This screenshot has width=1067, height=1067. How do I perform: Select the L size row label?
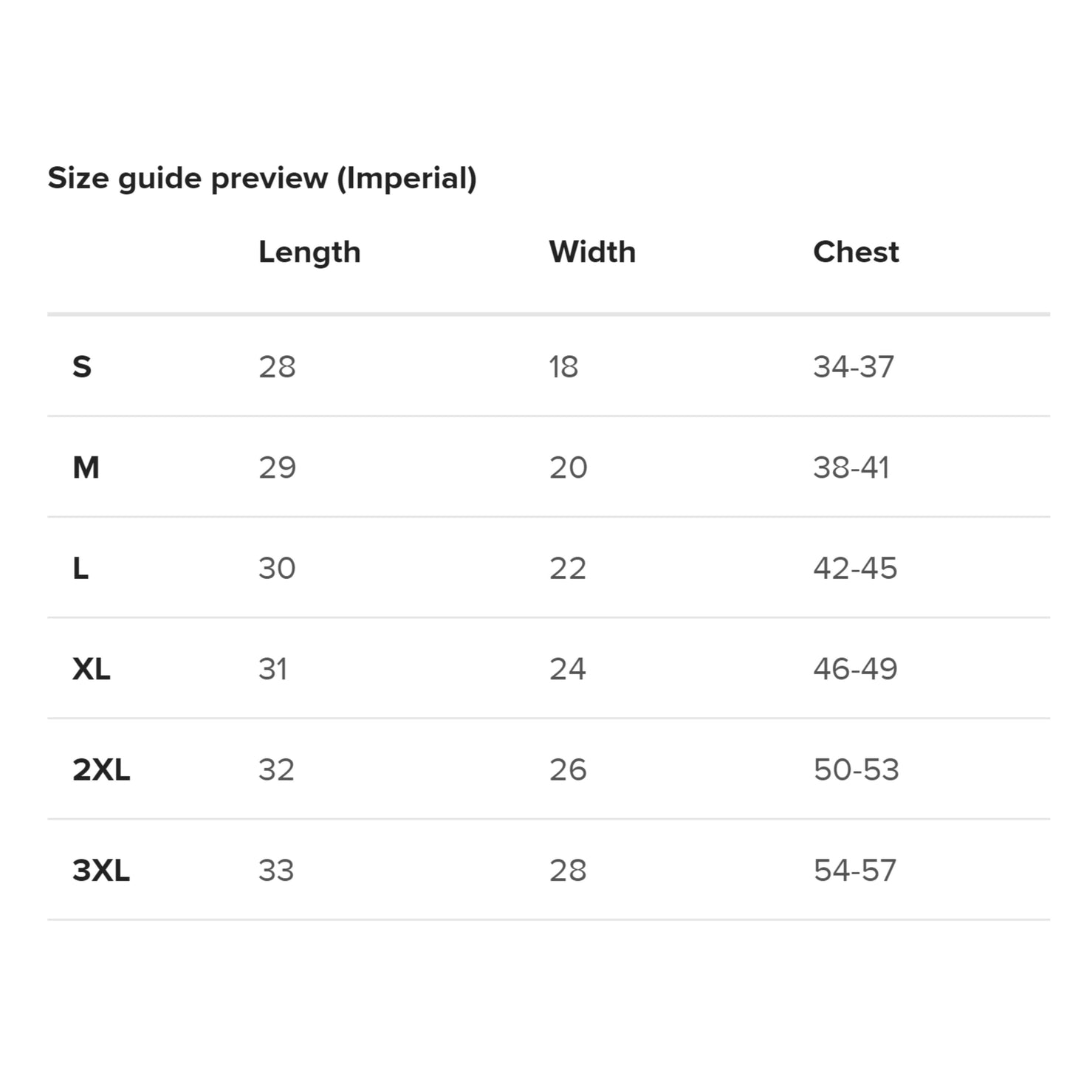[80, 569]
